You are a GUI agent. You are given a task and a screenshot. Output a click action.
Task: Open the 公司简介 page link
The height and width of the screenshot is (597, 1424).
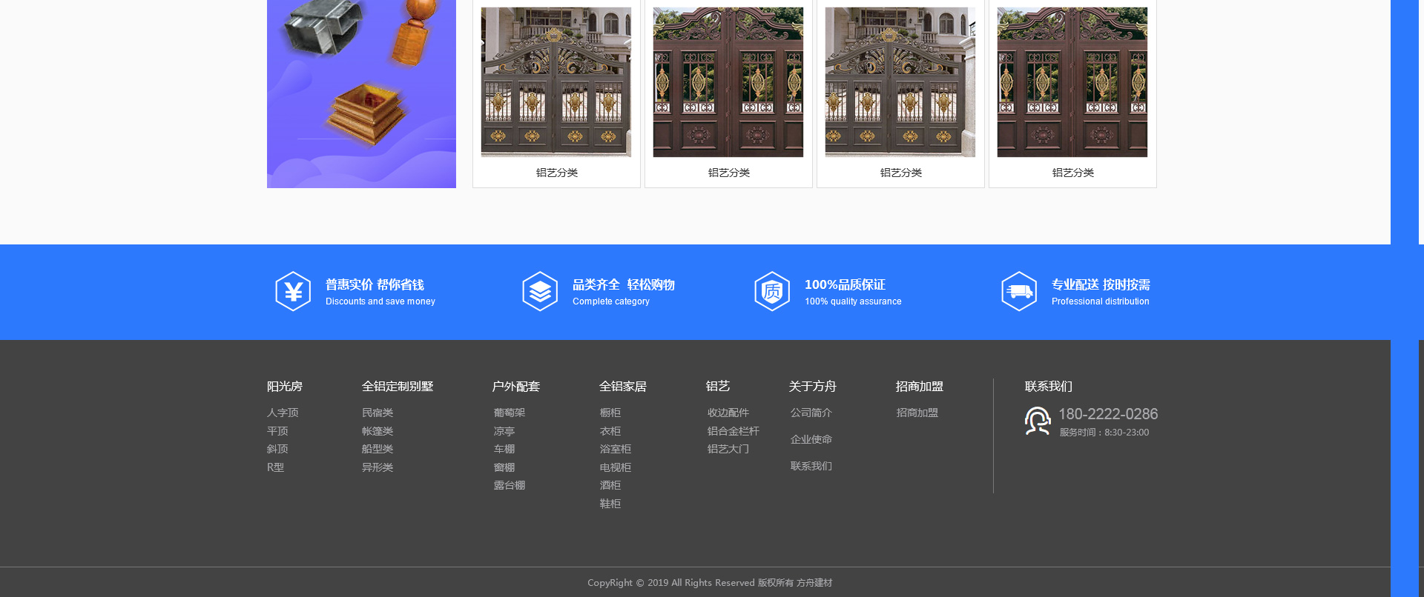click(811, 413)
